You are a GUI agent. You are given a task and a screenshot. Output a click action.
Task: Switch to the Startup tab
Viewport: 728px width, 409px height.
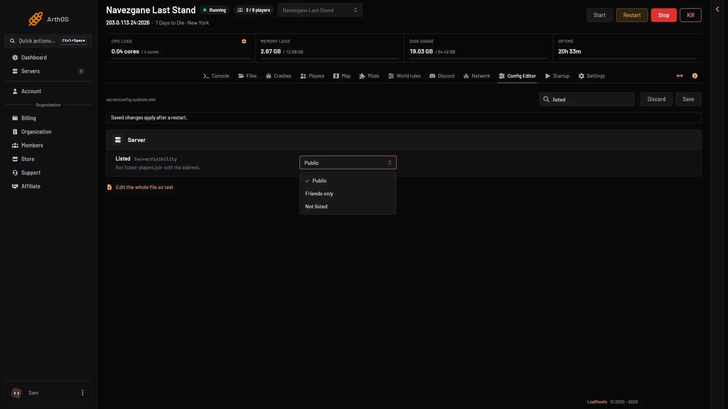pyautogui.click(x=557, y=76)
